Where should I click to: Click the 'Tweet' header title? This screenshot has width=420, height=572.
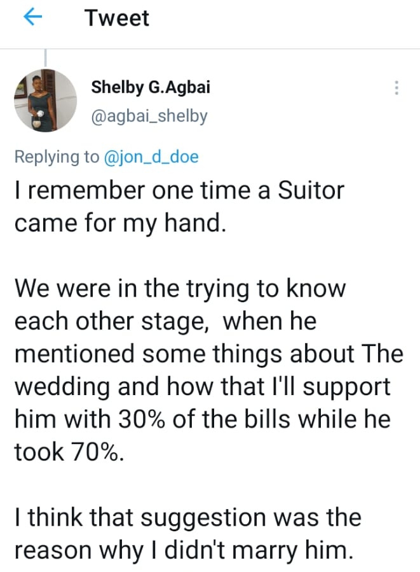point(117,18)
